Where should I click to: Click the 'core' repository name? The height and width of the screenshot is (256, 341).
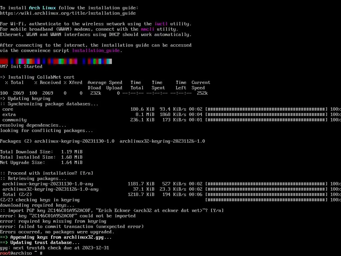(8, 109)
